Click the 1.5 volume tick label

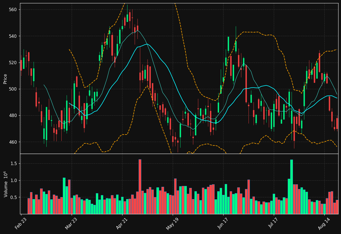(14, 164)
